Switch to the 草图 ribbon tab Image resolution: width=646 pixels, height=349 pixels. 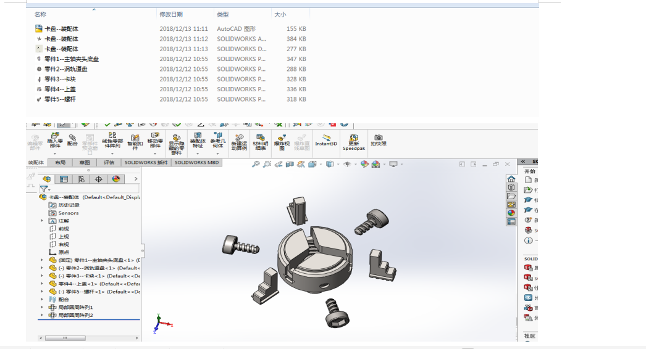(85, 163)
